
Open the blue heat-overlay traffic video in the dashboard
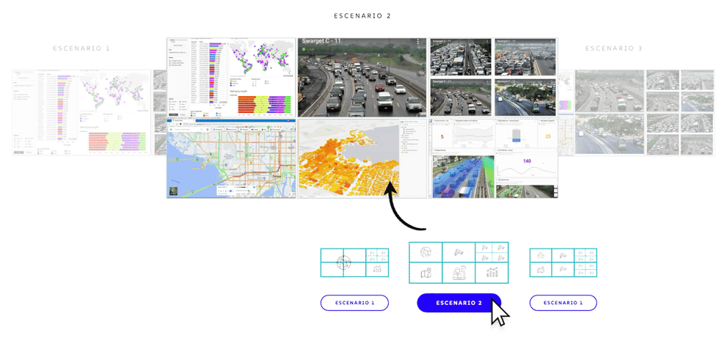[463, 177]
